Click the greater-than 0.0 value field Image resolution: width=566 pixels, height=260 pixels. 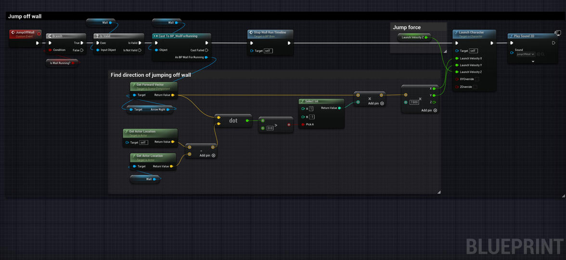click(270, 128)
